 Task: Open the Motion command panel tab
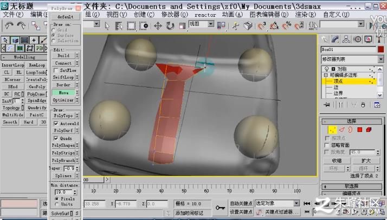point(357,39)
